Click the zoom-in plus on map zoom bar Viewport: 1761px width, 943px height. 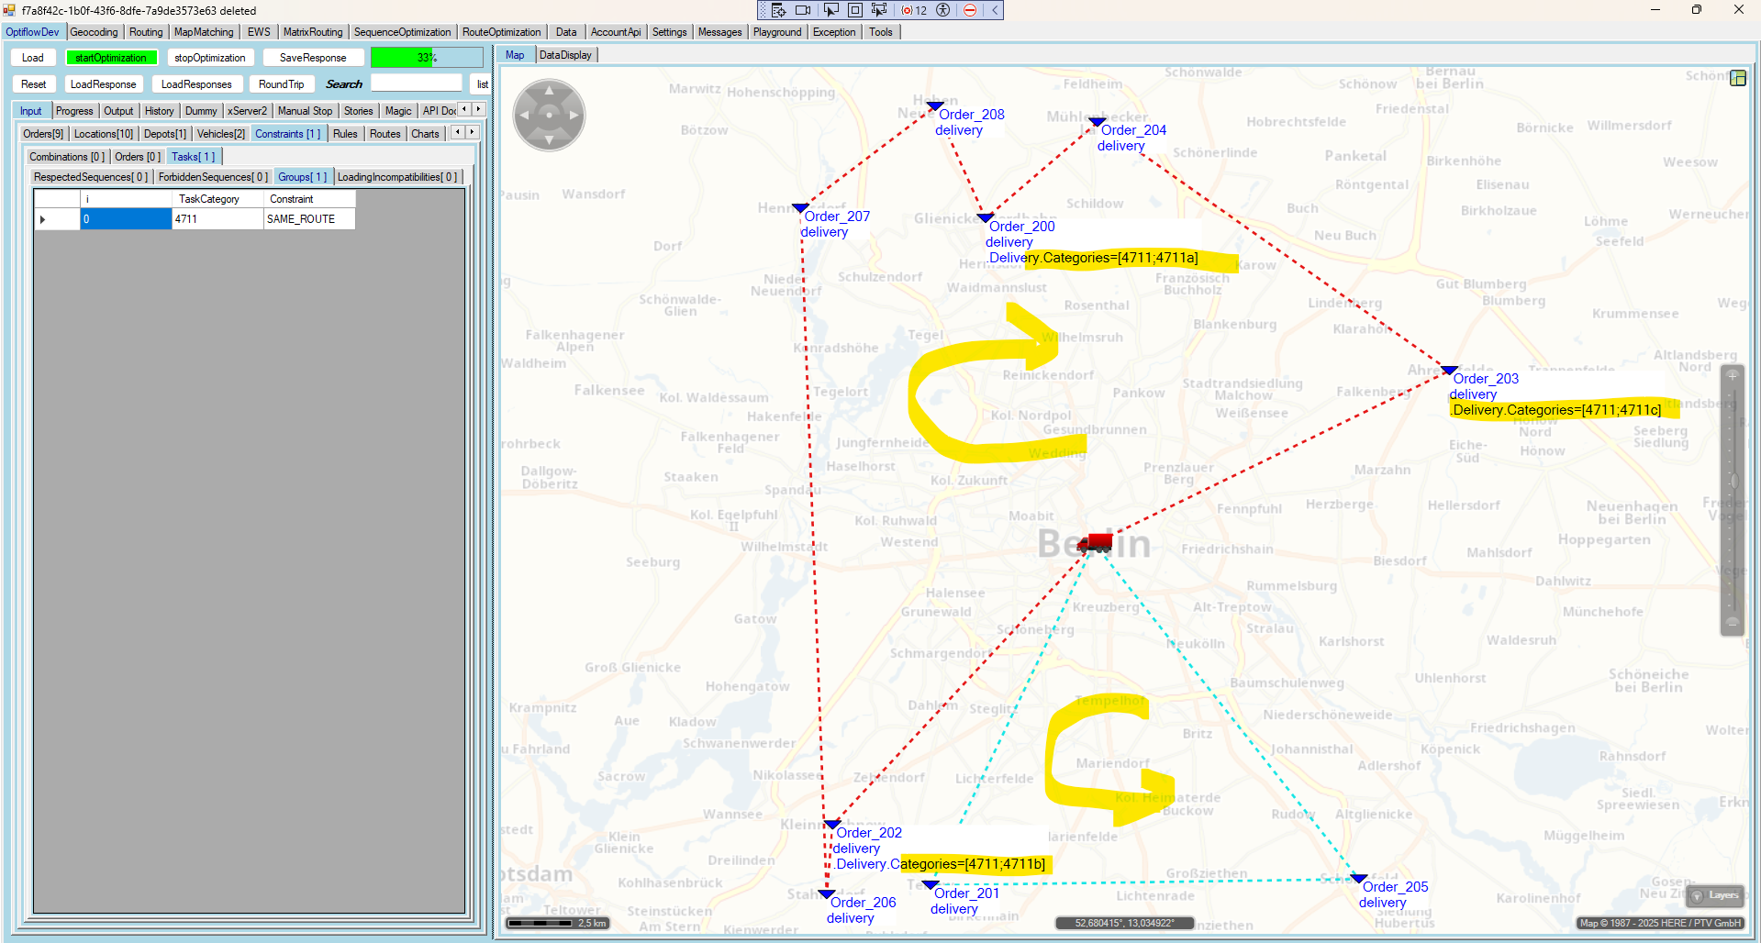1732,375
